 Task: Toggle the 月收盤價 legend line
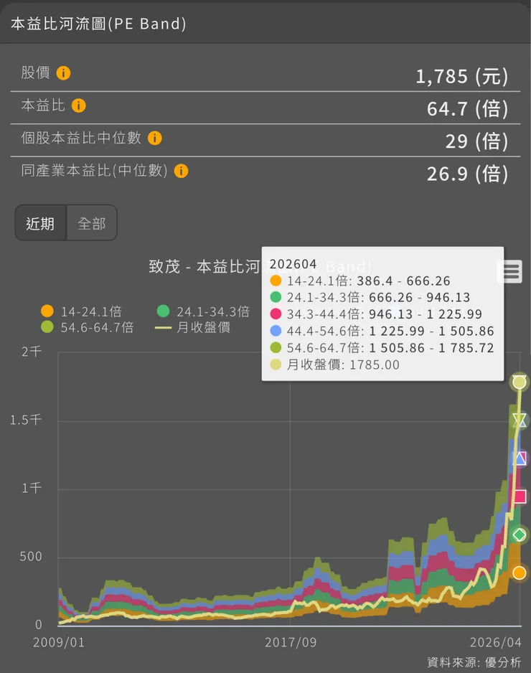[193, 327]
